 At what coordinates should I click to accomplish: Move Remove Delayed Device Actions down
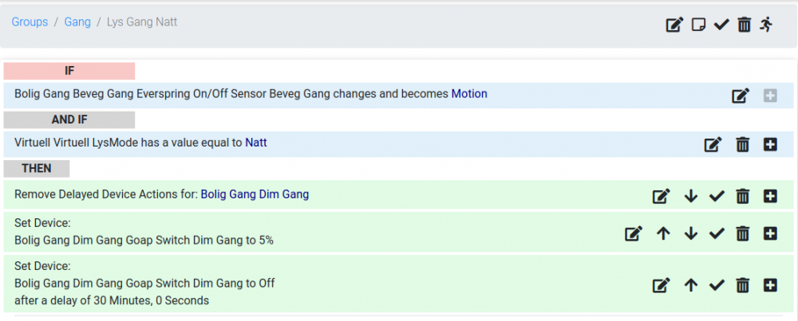(x=691, y=196)
